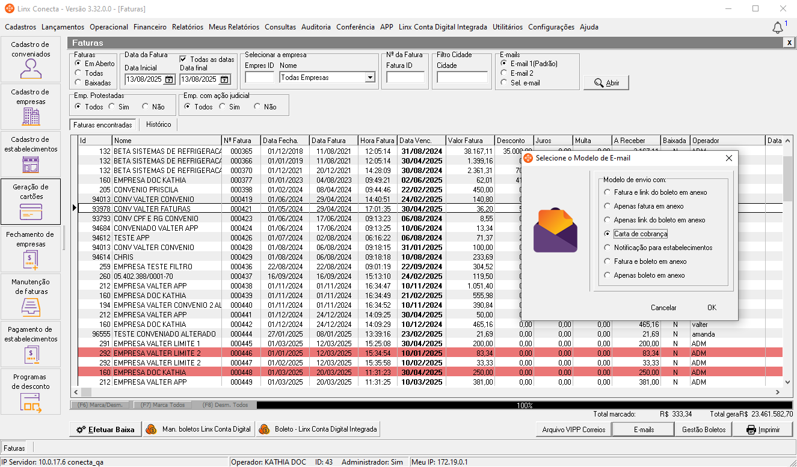Click the Fatura ID input field
The width and height of the screenshot is (797, 467).
tap(405, 78)
